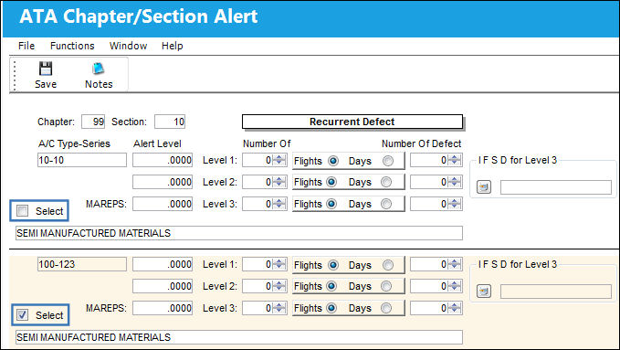This screenshot has height=350, width=620.
Task: Tick the Select checkbox for 10-10
Action: pyautogui.click(x=23, y=210)
